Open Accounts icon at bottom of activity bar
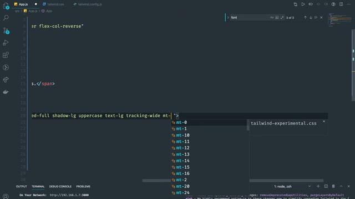Image resolution: width=355 pixels, height=199 pixels. (6, 197)
